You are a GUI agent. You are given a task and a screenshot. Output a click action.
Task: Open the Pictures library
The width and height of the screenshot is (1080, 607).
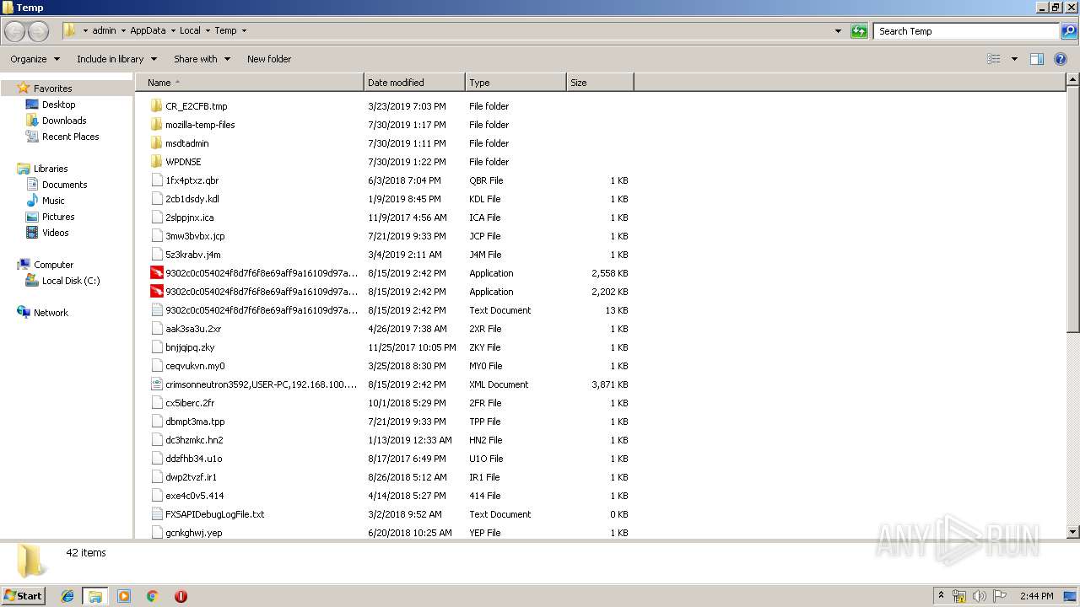pyautogui.click(x=58, y=217)
